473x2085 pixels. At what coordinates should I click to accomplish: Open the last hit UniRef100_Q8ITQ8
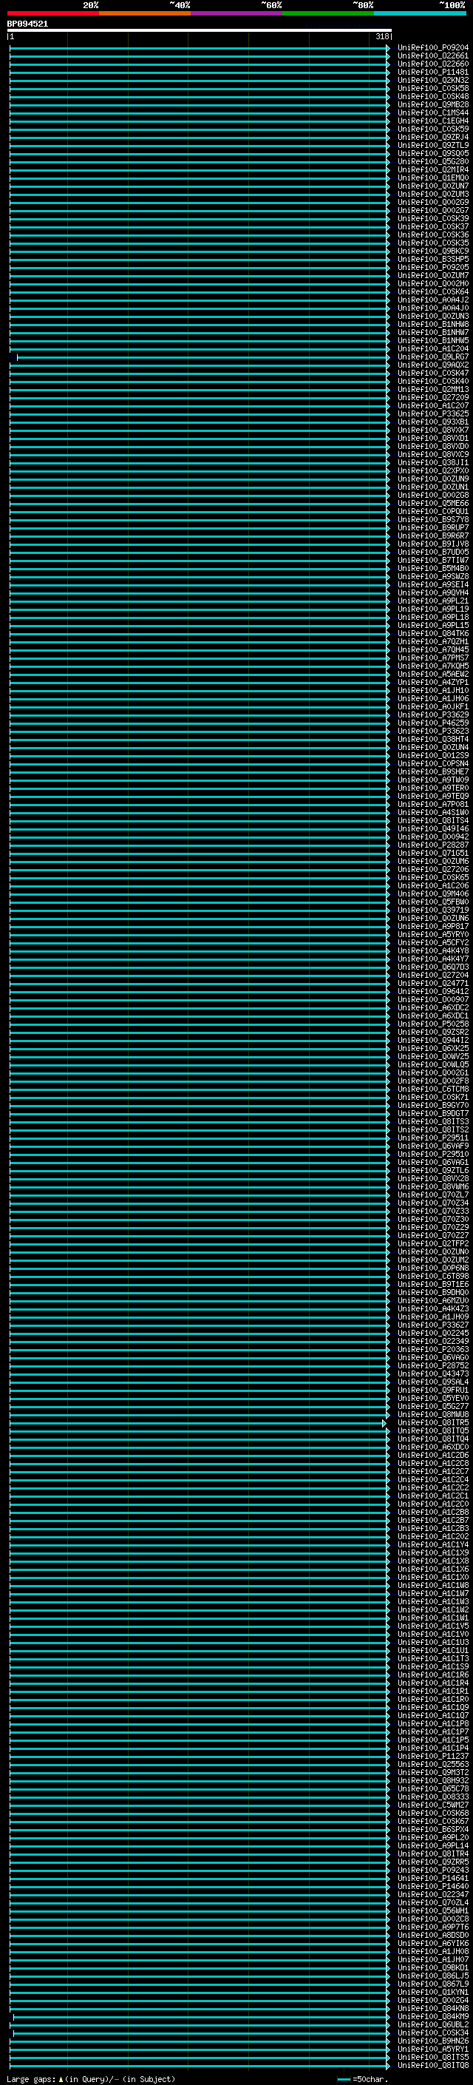click(x=432, y=2065)
